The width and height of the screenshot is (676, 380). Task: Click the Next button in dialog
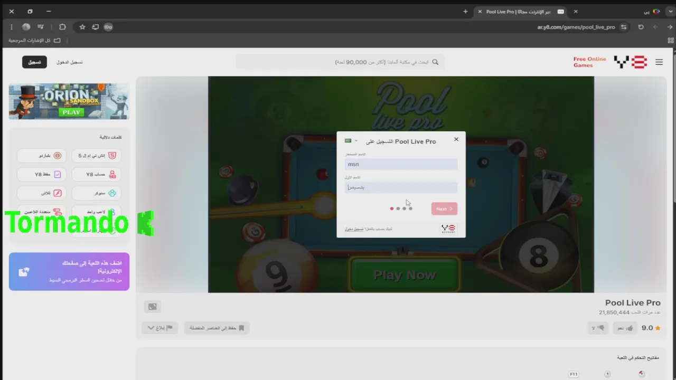click(x=444, y=208)
